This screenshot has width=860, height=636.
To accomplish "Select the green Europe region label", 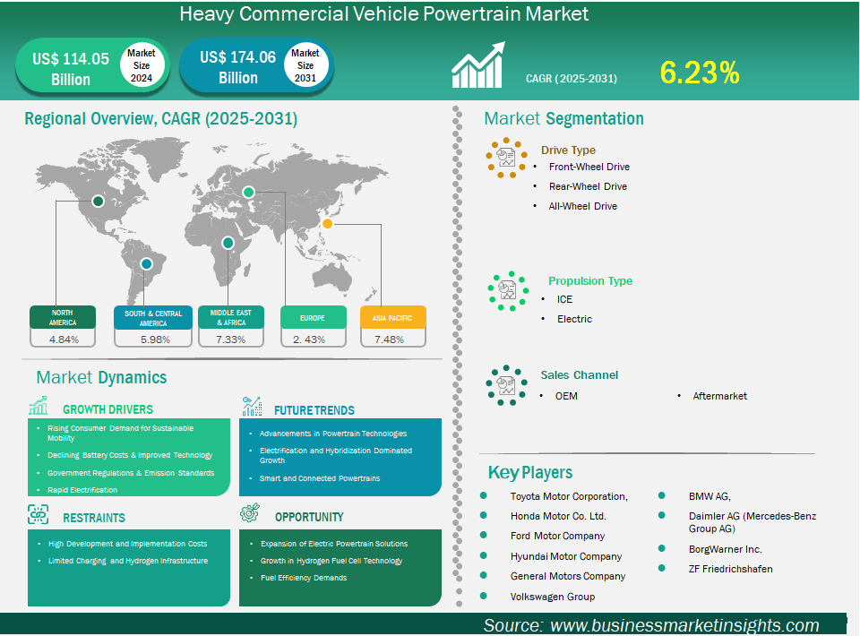I will 314,317.
